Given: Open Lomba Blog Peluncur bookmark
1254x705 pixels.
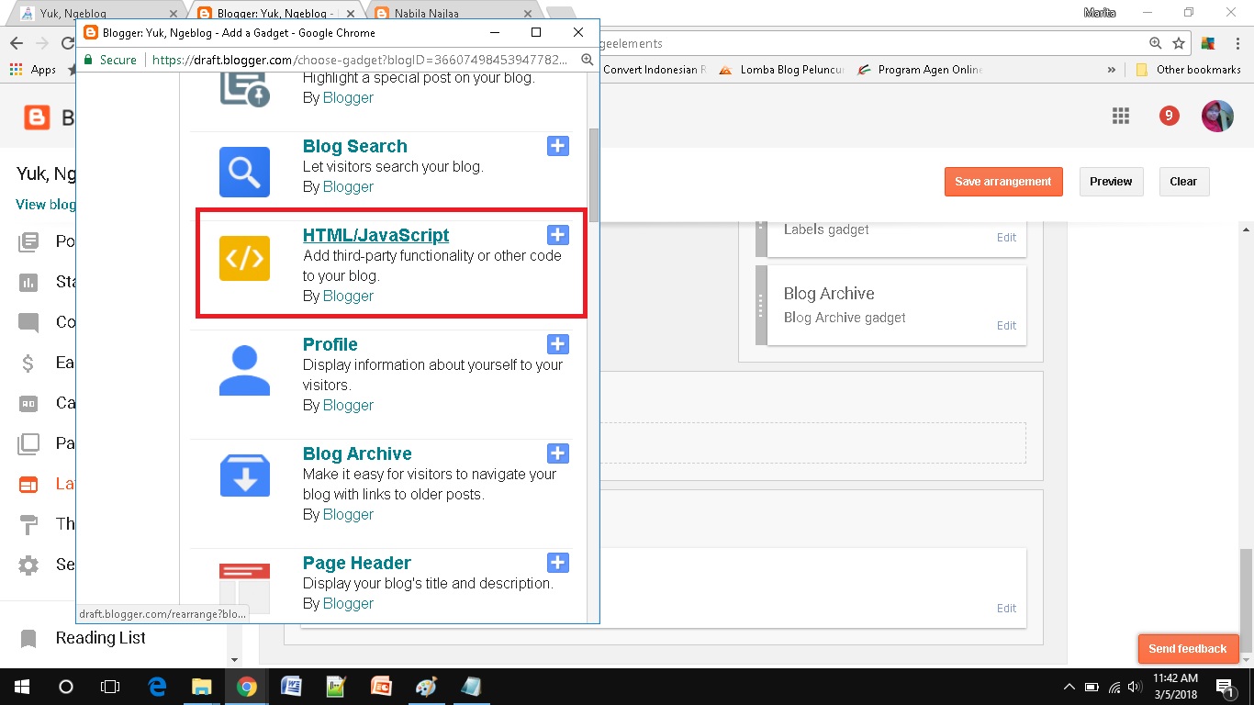Looking at the screenshot, I should [781, 70].
